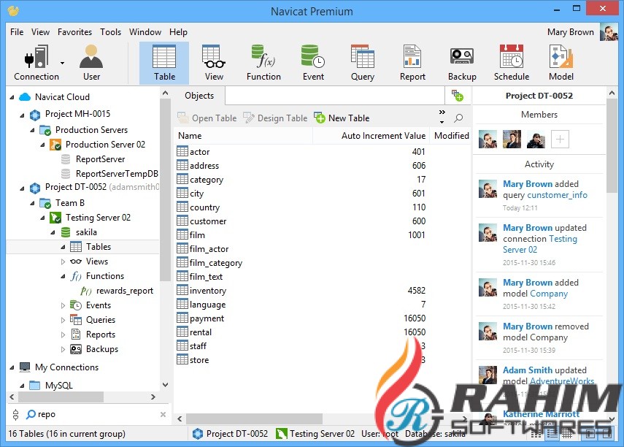Open the View menu
Screen dimensions: 624x447
[40, 32]
